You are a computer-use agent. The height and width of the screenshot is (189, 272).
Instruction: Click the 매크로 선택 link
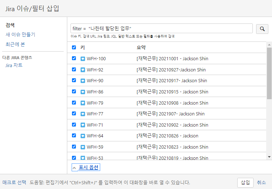click(14, 183)
